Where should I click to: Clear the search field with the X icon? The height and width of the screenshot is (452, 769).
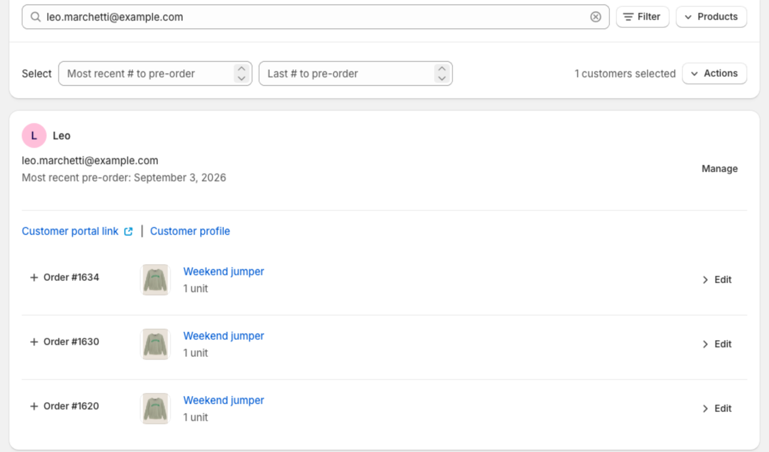[x=595, y=17]
